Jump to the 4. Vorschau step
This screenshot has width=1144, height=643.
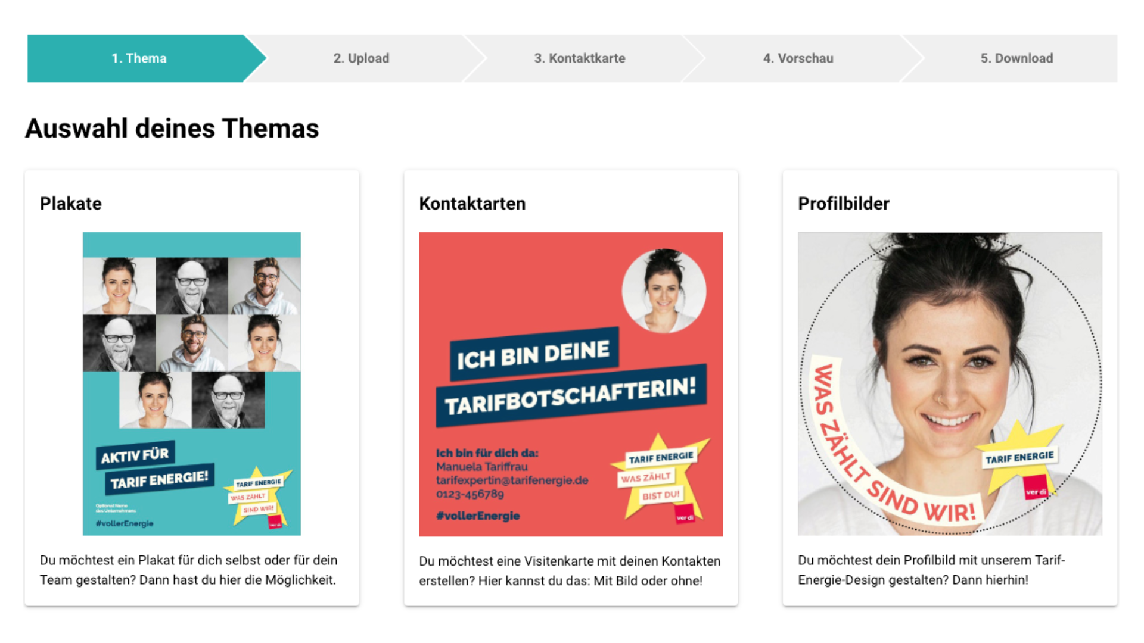click(798, 58)
